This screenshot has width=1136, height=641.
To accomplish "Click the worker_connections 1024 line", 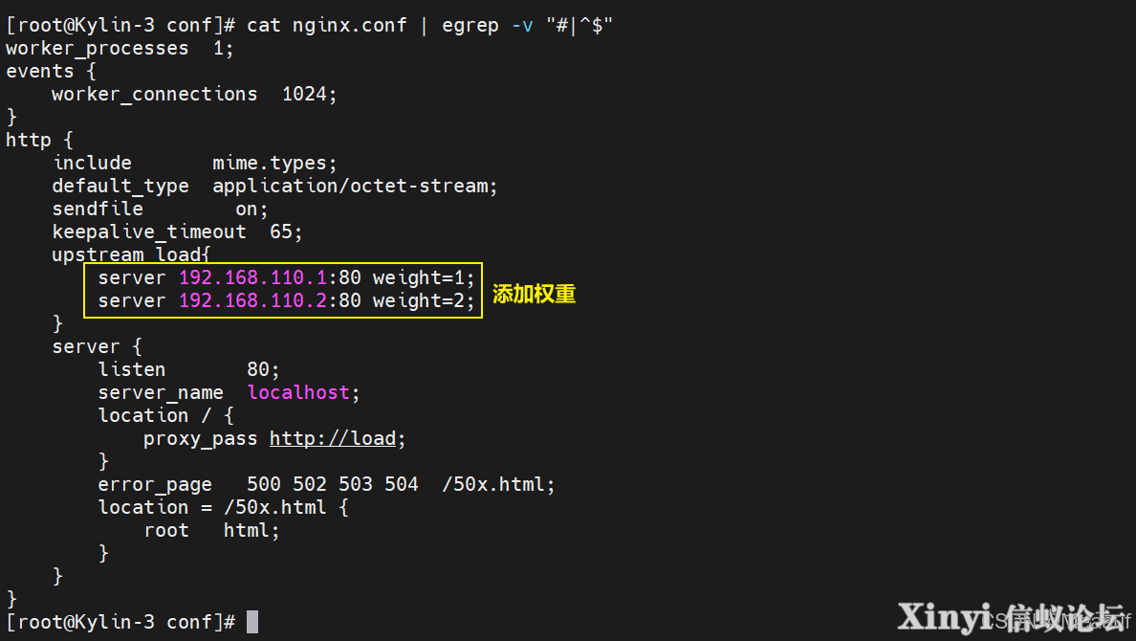I will [x=194, y=95].
